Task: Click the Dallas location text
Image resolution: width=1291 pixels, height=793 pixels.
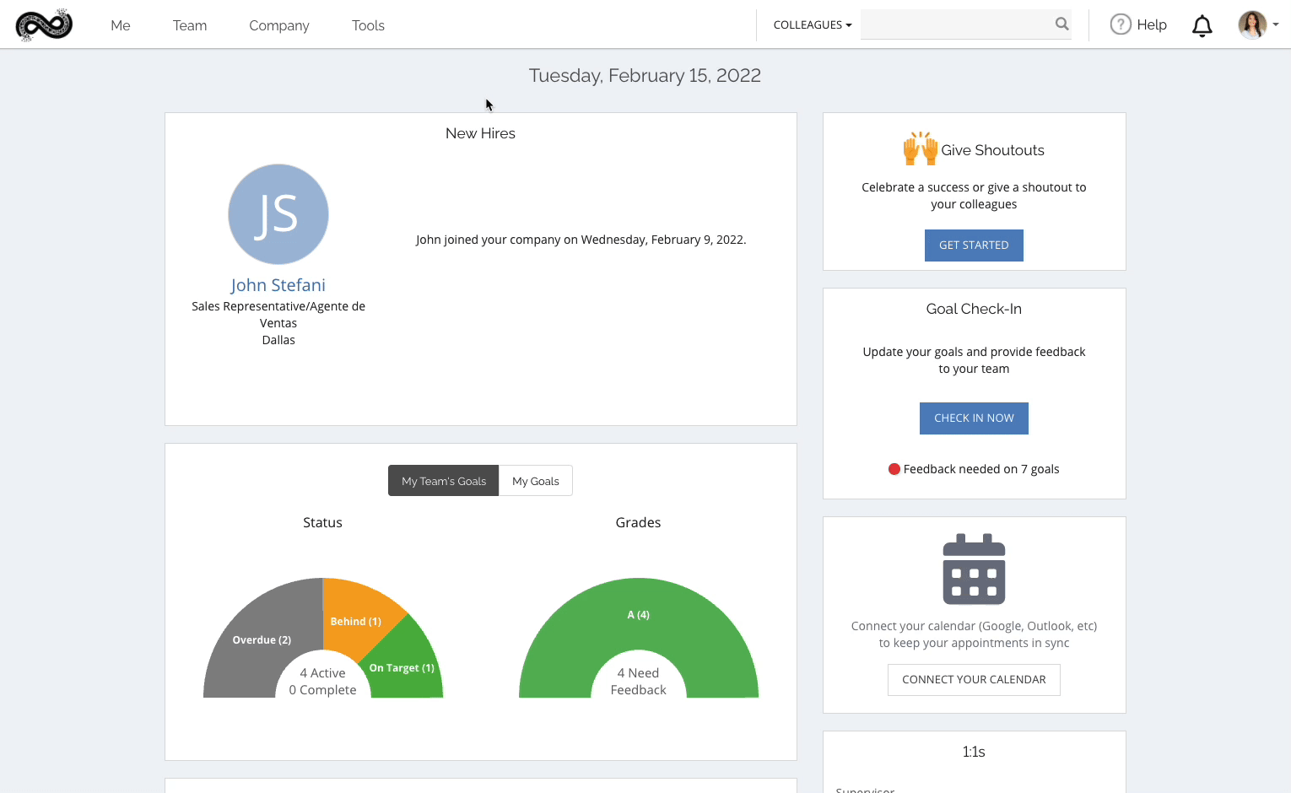Action: point(278,340)
